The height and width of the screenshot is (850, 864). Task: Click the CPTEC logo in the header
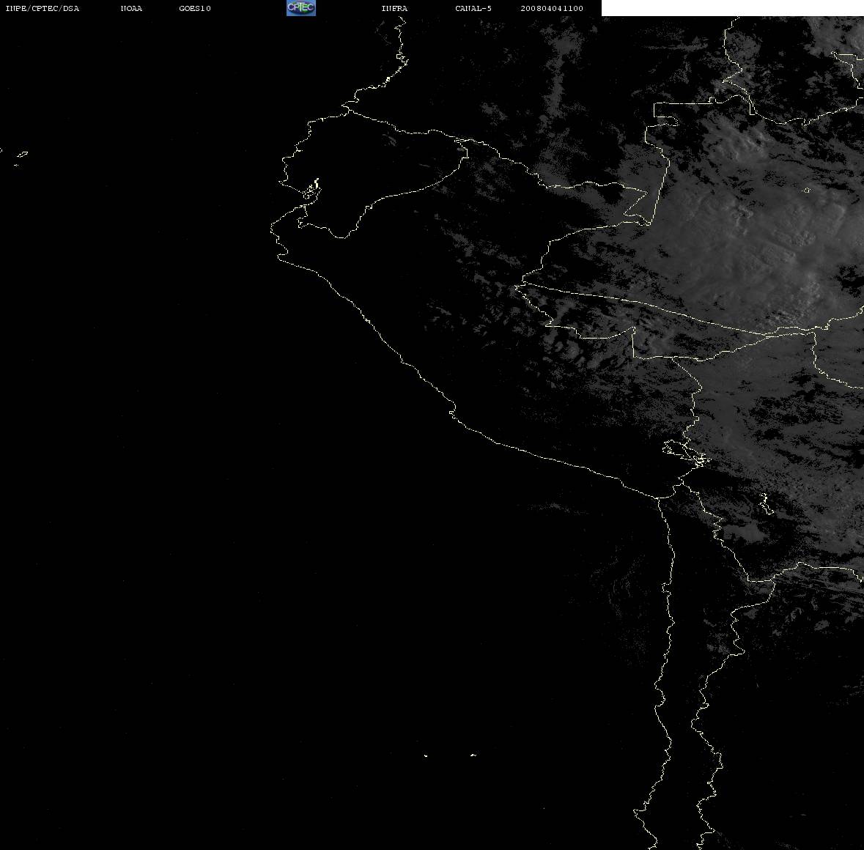[301, 8]
